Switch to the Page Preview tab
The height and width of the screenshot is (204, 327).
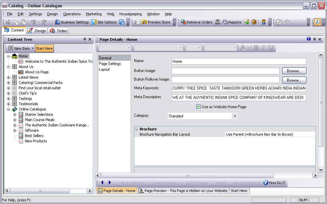[x=183, y=191]
